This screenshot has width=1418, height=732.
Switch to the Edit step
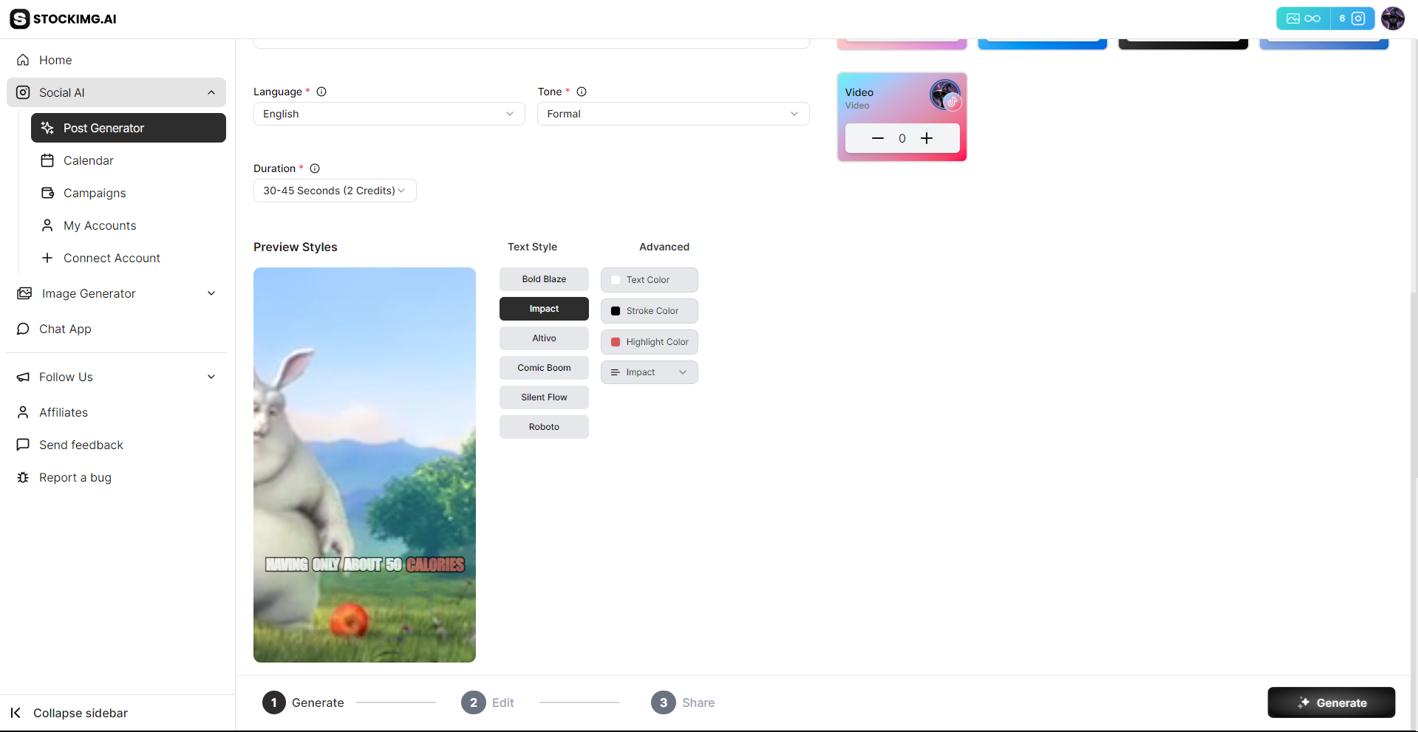(x=488, y=702)
